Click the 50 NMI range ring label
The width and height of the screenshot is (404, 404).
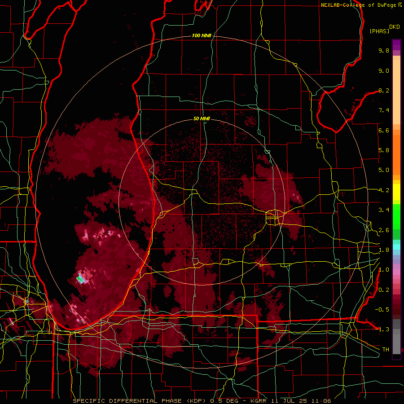[202, 119]
